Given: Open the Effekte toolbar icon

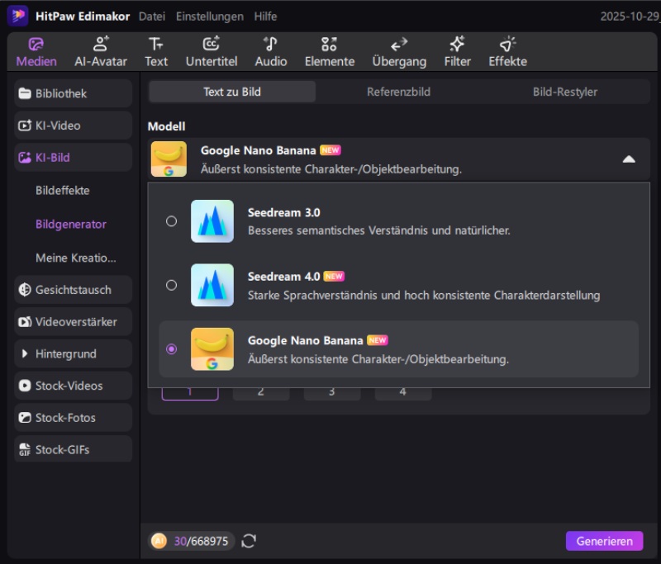Looking at the screenshot, I should pos(507,45).
